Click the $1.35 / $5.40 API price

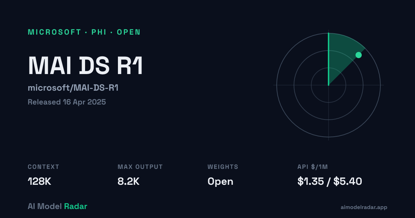(x=330, y=181)
